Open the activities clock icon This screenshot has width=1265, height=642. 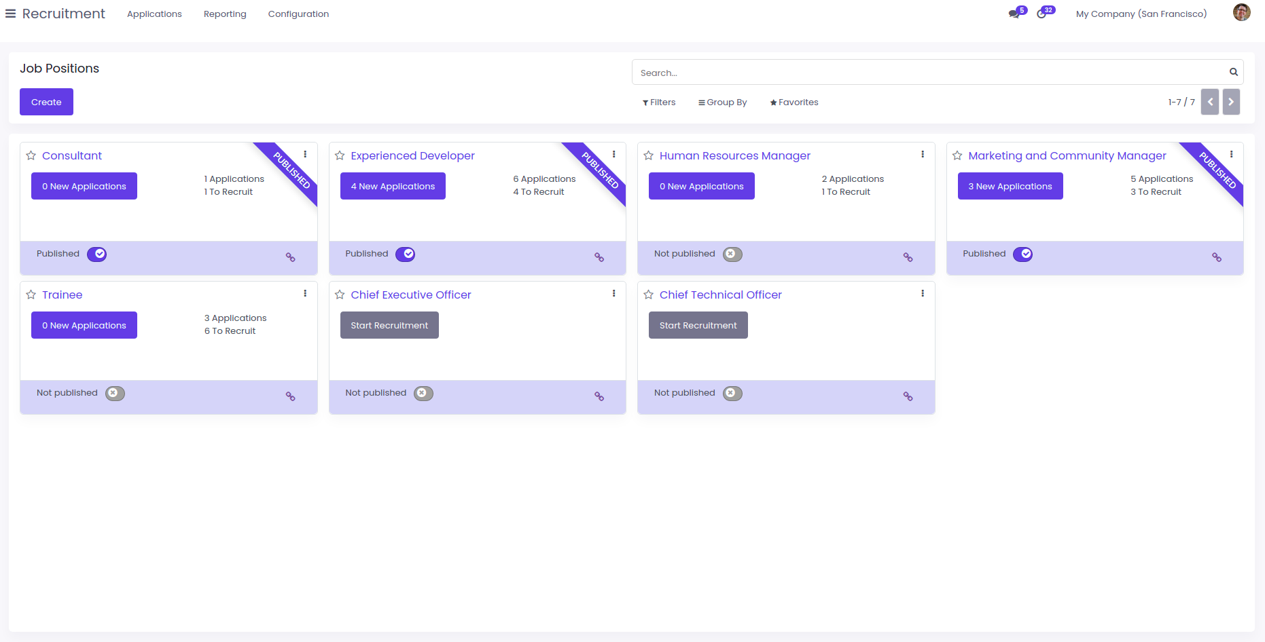[x=1041, y=14]
